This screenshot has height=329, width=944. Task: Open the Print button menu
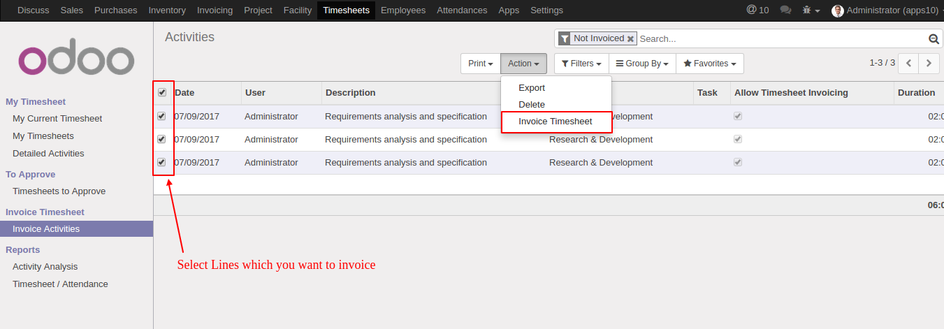[x=481, y=64]
